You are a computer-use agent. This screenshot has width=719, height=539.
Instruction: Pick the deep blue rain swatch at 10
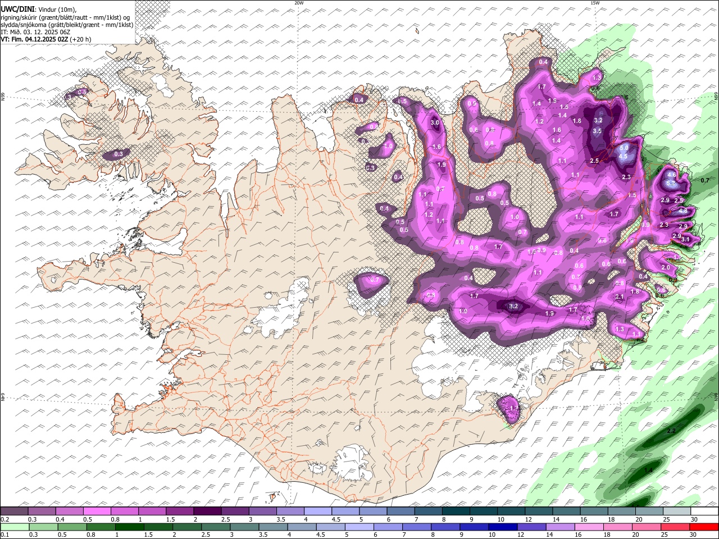(x=504, y=527)
